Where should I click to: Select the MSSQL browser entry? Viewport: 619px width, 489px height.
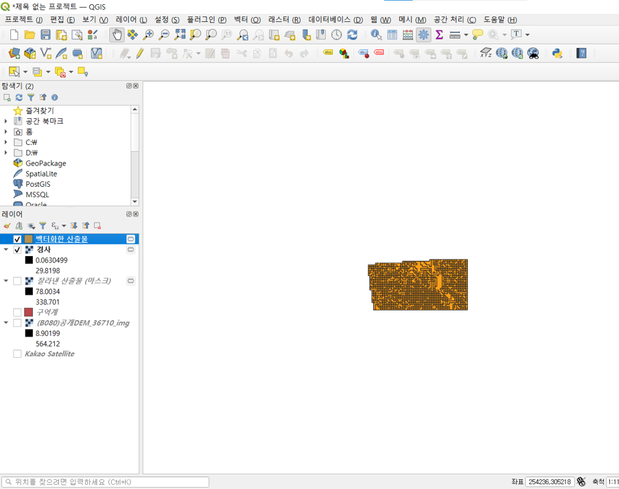37,195
